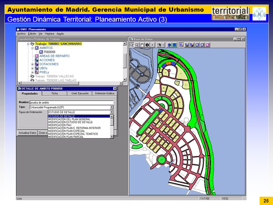Open the Ver menu
The image size is (273, 205).
click(x=40, y=34)
